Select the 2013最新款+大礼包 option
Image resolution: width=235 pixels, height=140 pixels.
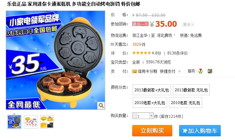coord(152,90)
